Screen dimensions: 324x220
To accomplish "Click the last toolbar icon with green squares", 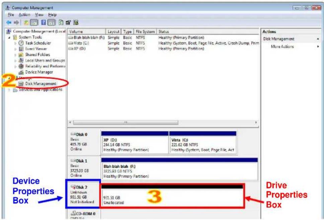I will [x=76, y=22].
